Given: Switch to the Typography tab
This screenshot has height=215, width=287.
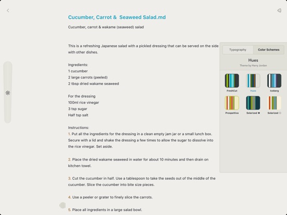Looking at the screenshot, I should (238, 50).
